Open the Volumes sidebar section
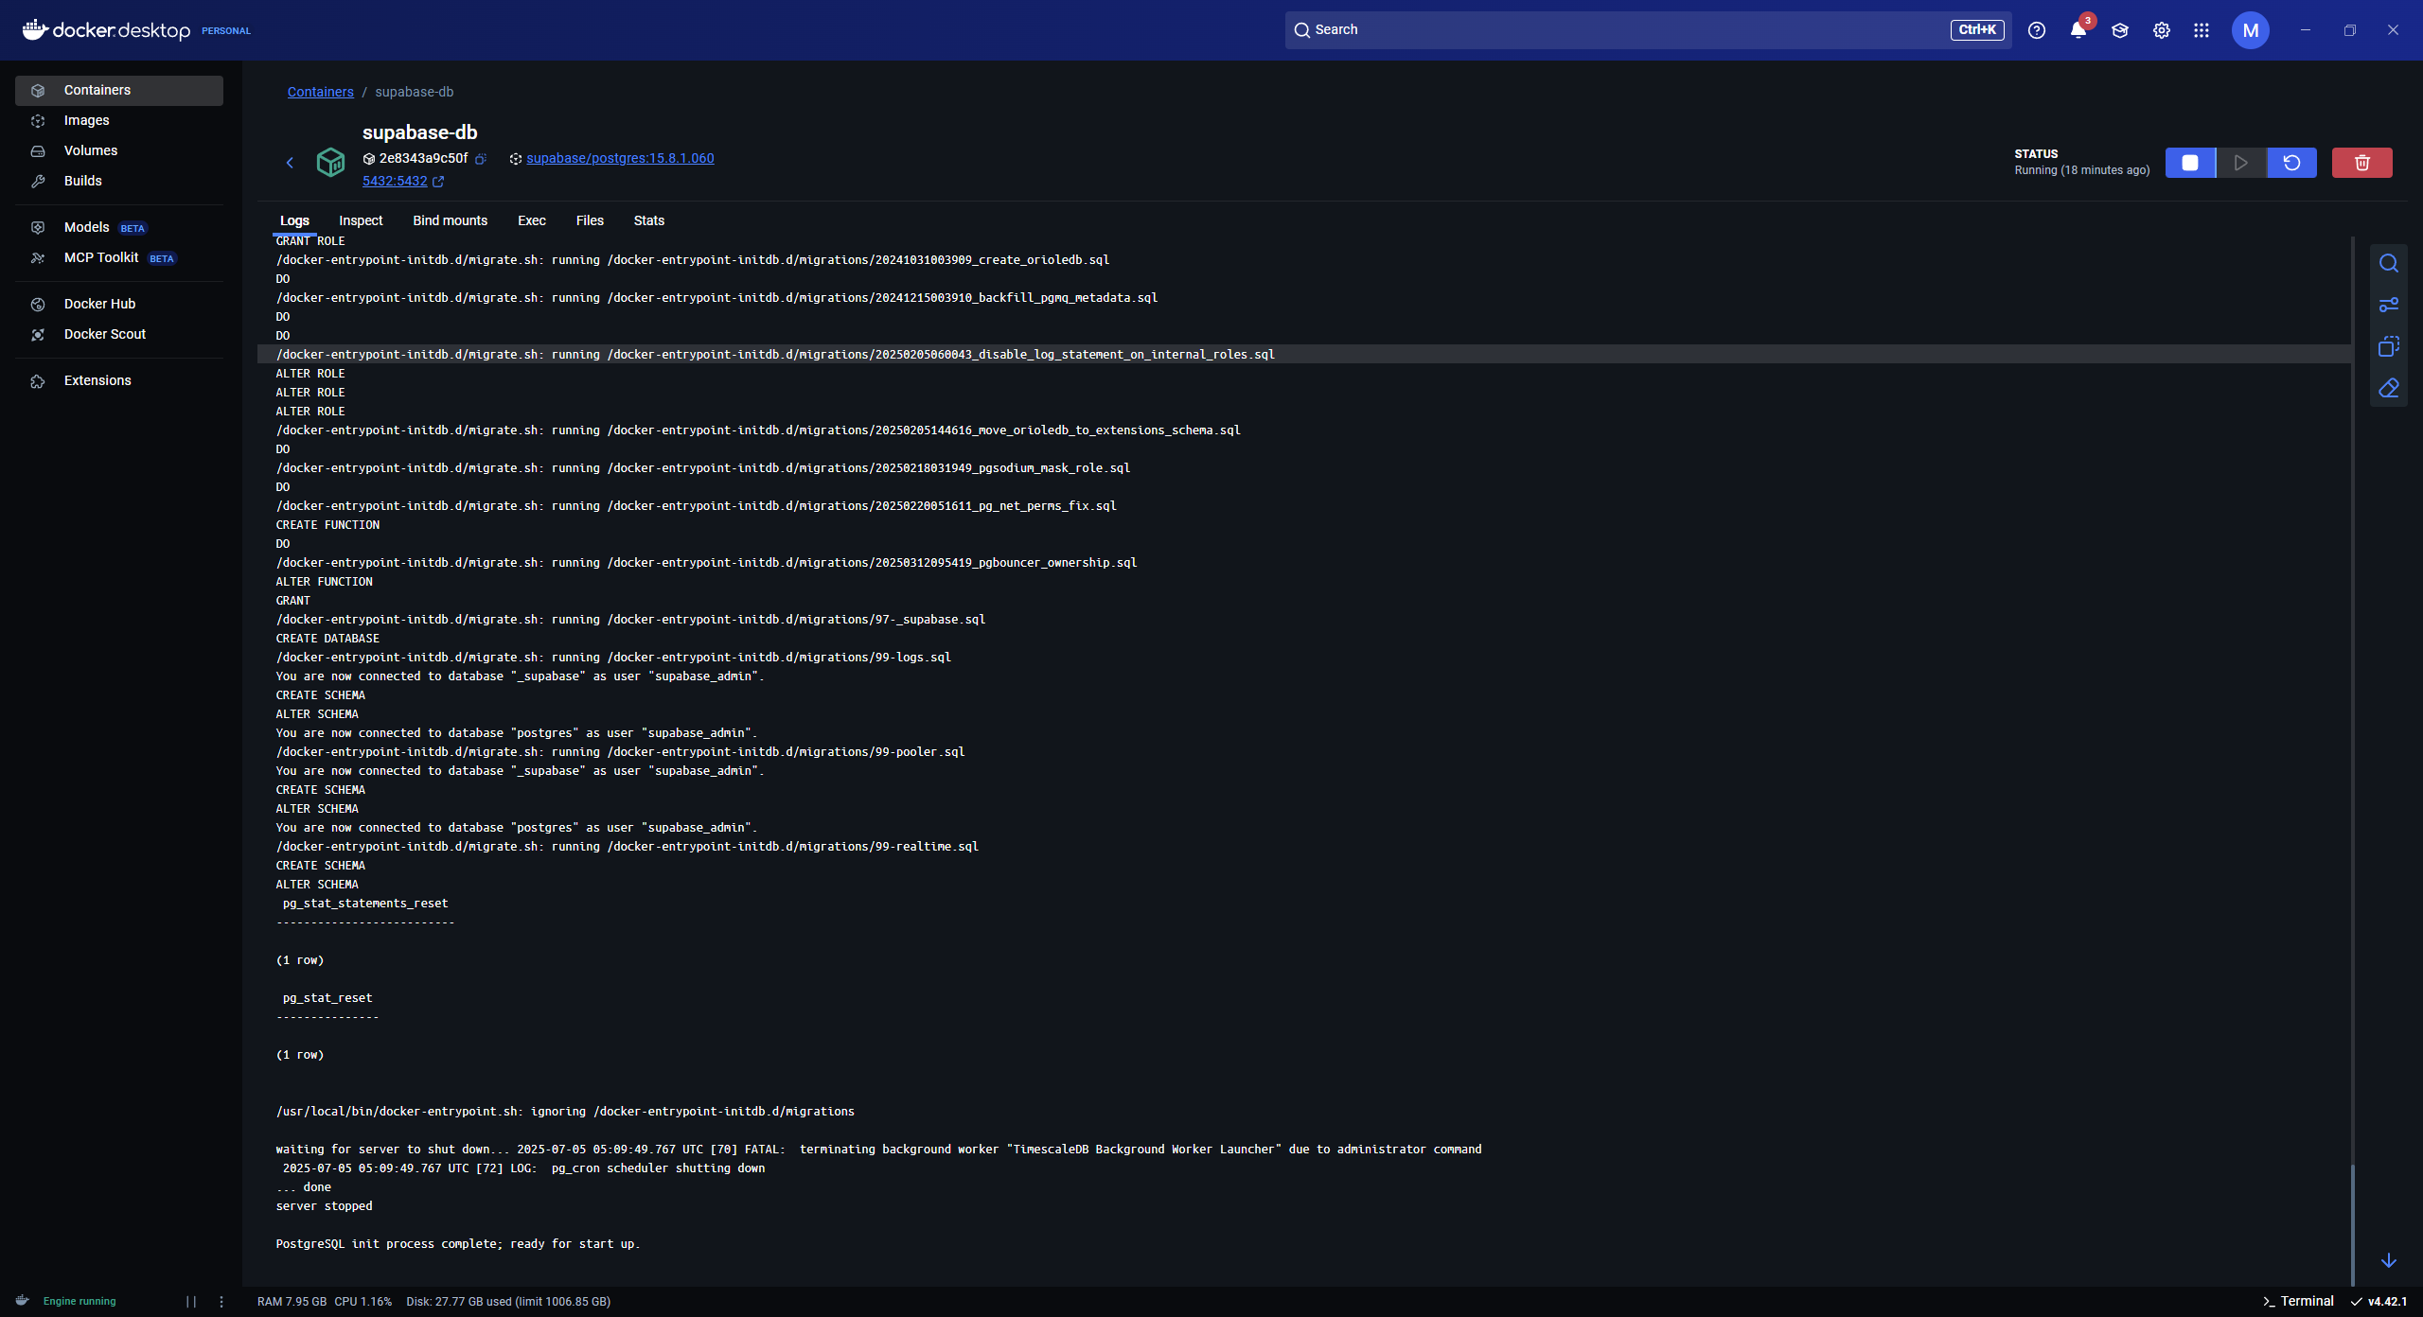This screenshot has height=1317, width=2423. click(x=119, y=150)
